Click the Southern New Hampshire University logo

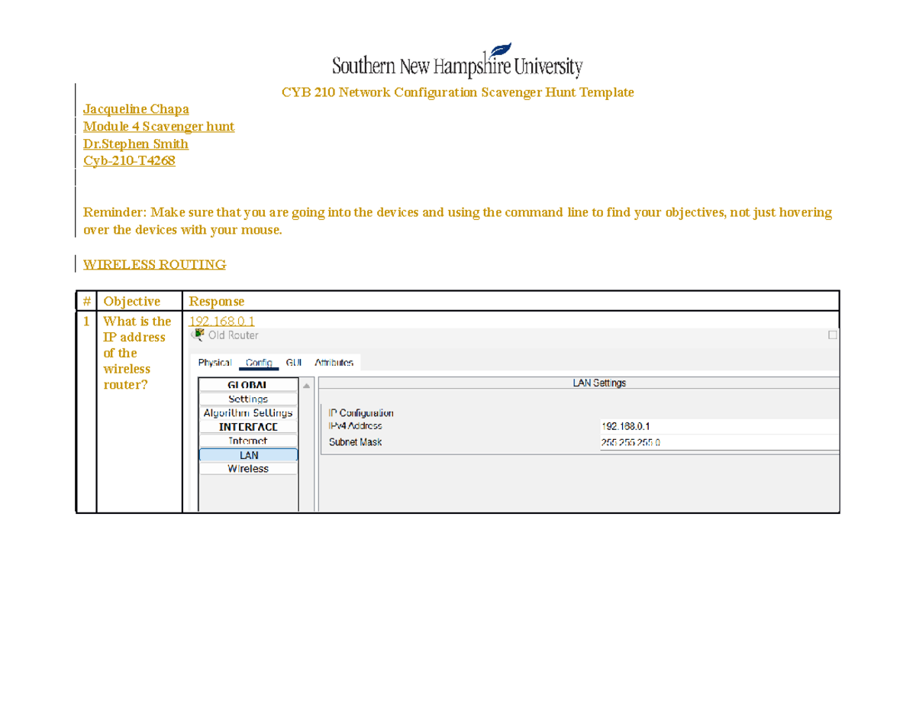coord(457,60)
